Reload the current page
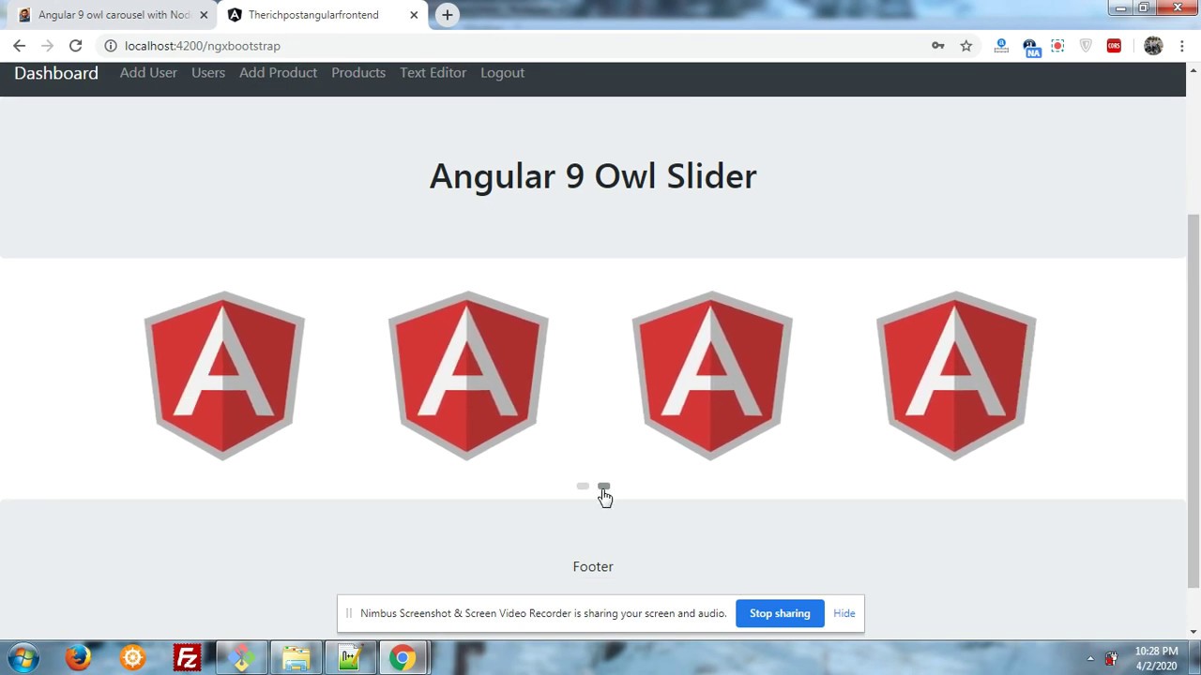 pyautogui.click(x=75, y=45)
